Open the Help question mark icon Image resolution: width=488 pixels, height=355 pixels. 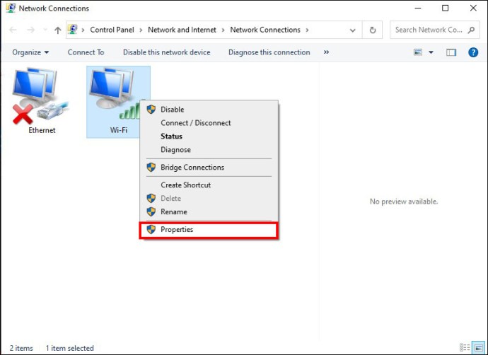pyautogui.click(x=473, y=52)
